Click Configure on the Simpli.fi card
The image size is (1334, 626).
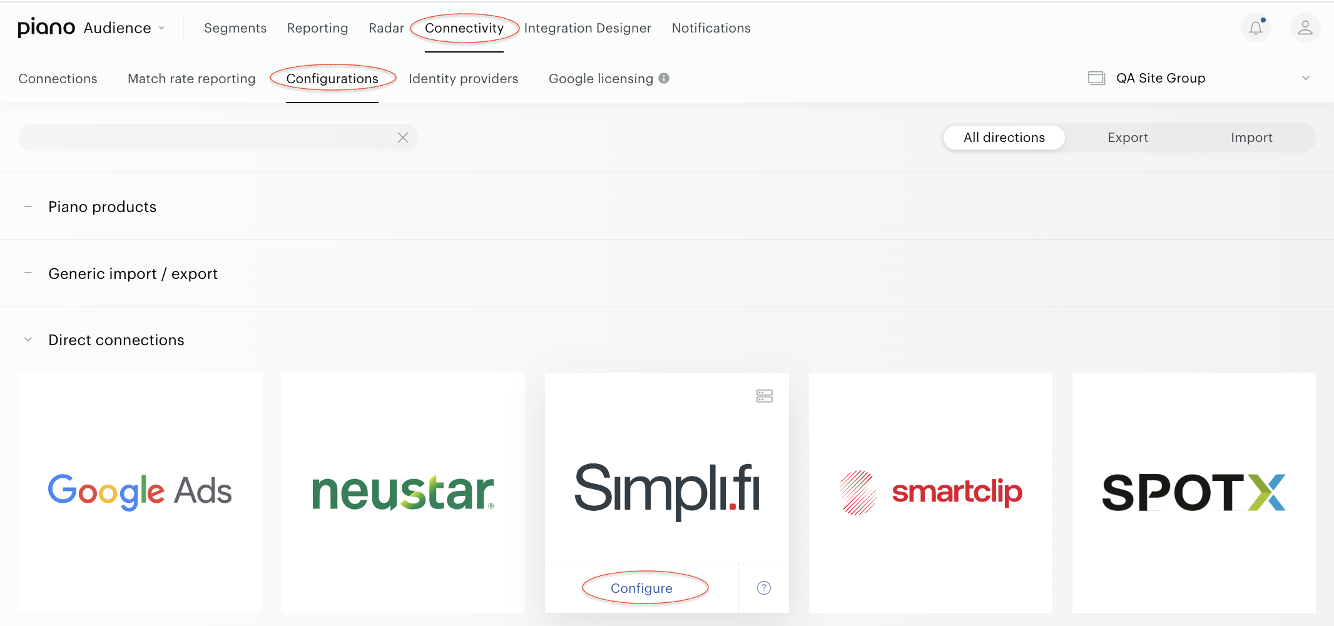[641, 588]
